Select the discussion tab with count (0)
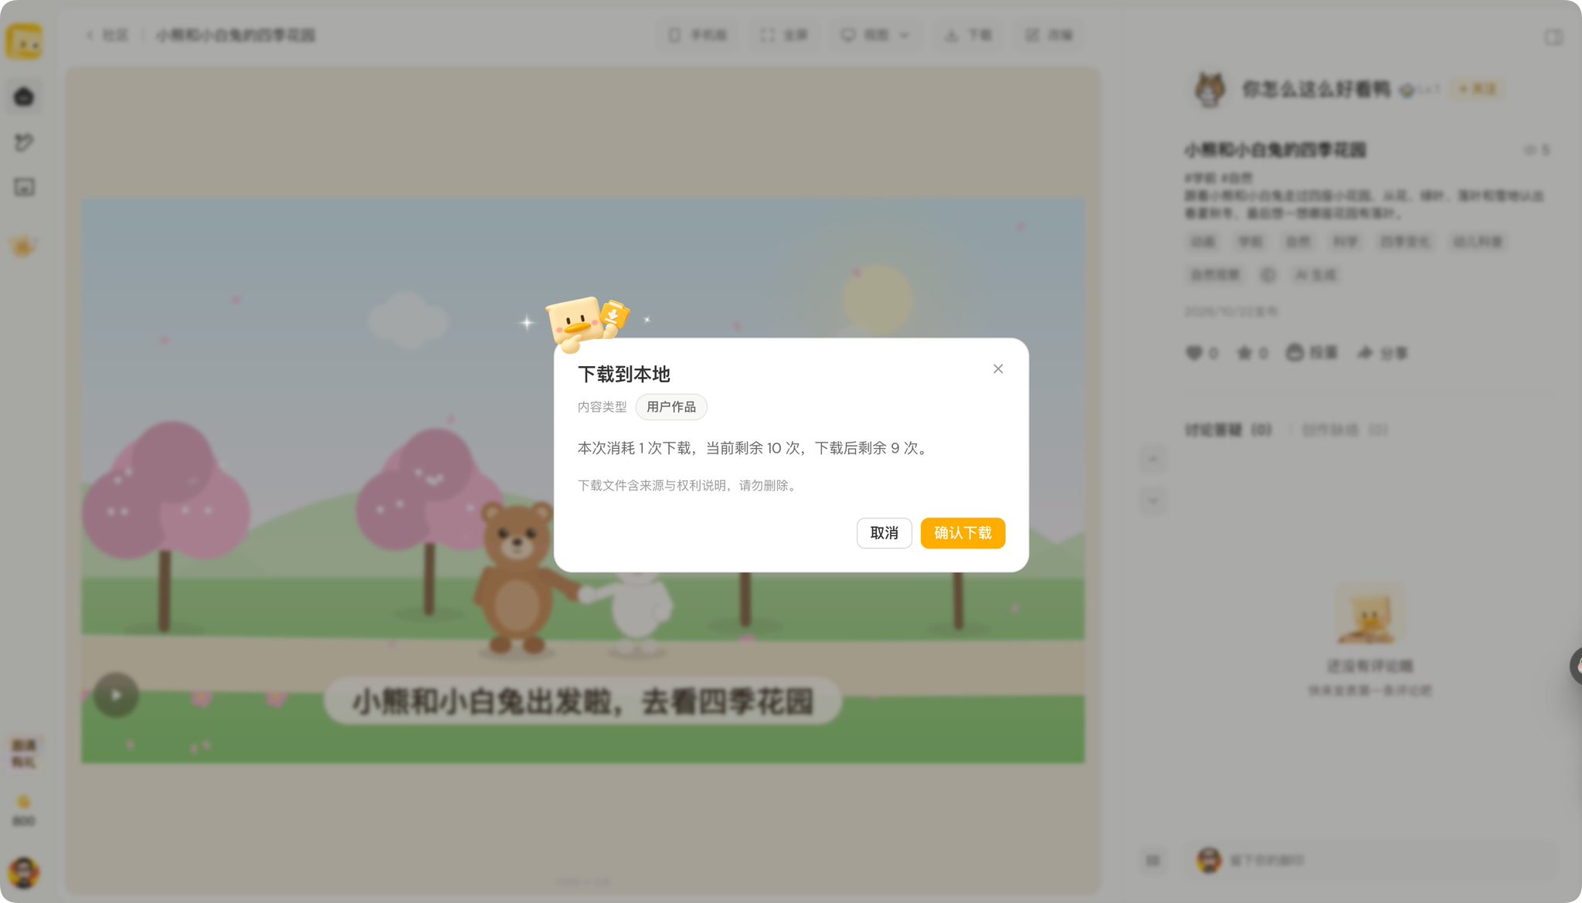The image size is (1582, 903). click(x=1228, y=430)
